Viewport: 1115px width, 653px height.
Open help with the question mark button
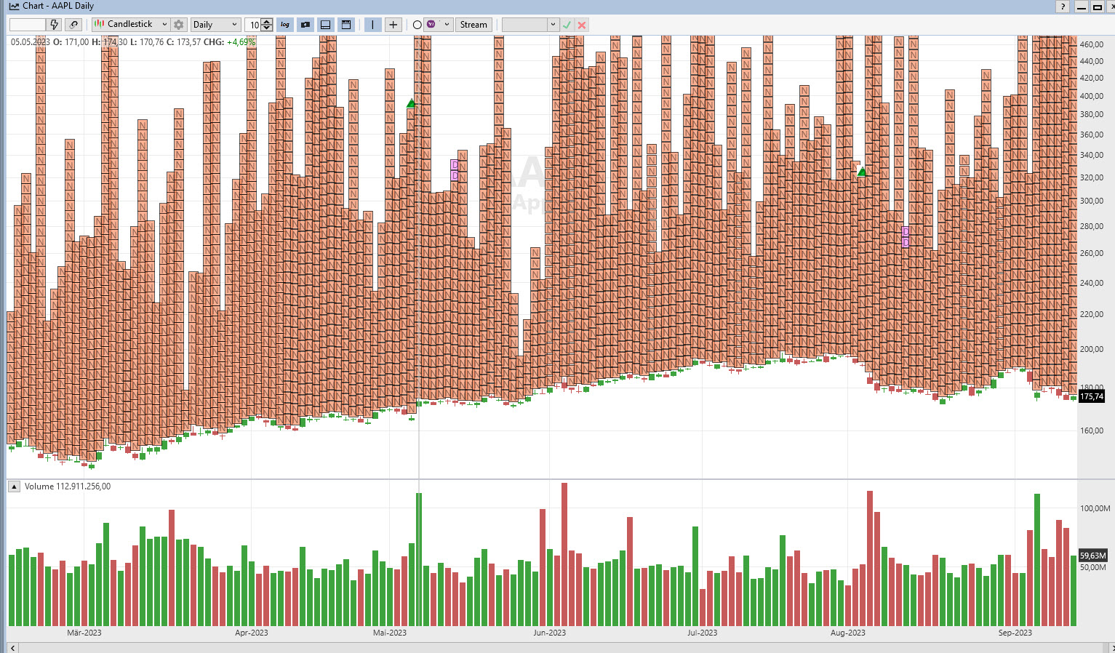click(x=1063, y=7)
